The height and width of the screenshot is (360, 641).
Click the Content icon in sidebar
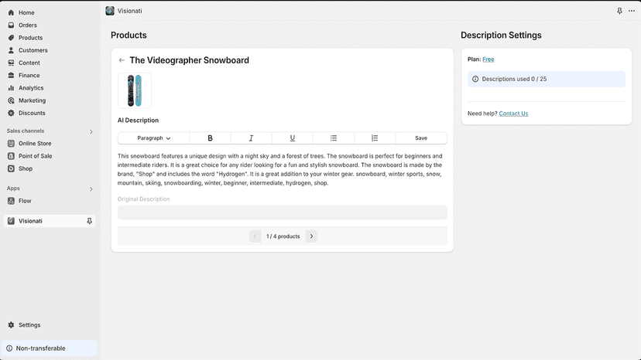pos(11,63)
